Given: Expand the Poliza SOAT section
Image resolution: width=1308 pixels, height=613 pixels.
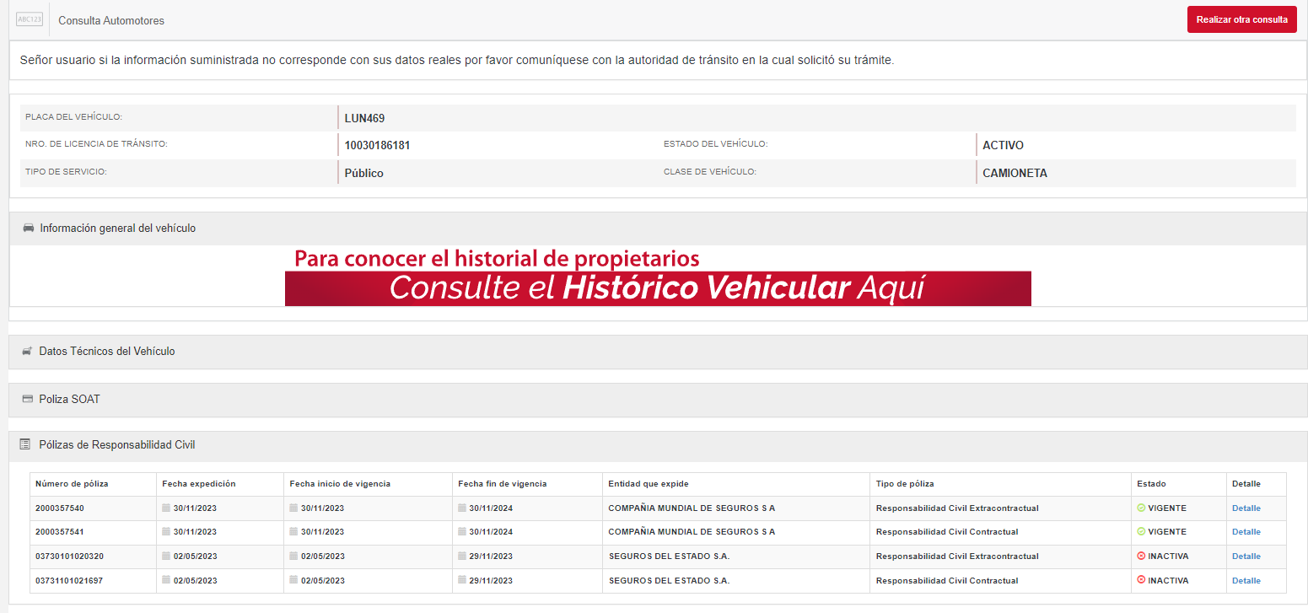Looking at the screenshot, I should click(69, 399).
